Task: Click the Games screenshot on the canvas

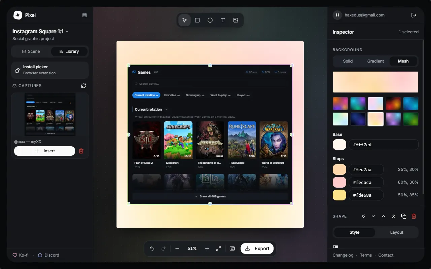Action: [x=210, y=134]
